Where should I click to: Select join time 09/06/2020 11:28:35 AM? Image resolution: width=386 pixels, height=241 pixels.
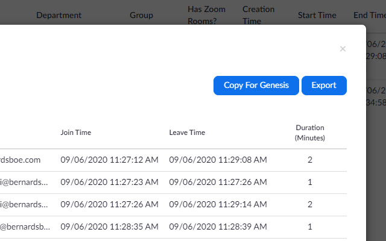click(109, 227)
